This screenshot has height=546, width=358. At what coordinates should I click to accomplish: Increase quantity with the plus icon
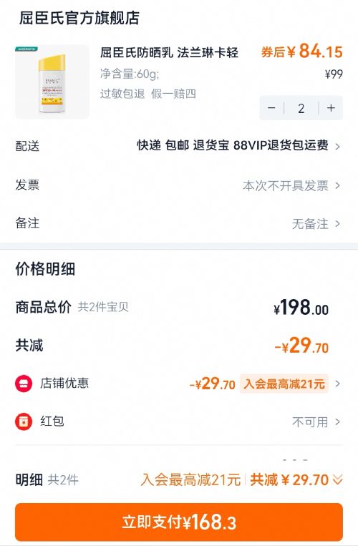point(331,108)
